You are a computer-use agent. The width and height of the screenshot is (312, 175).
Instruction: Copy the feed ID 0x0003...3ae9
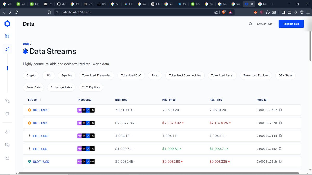pyautogui.click(x=280, y=149)
